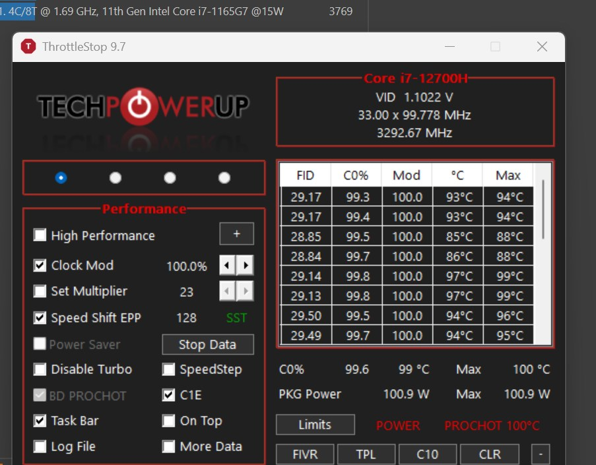The image size is (596, 465).
Task: Minimize the ThrottleStop window
Action: 449,46
